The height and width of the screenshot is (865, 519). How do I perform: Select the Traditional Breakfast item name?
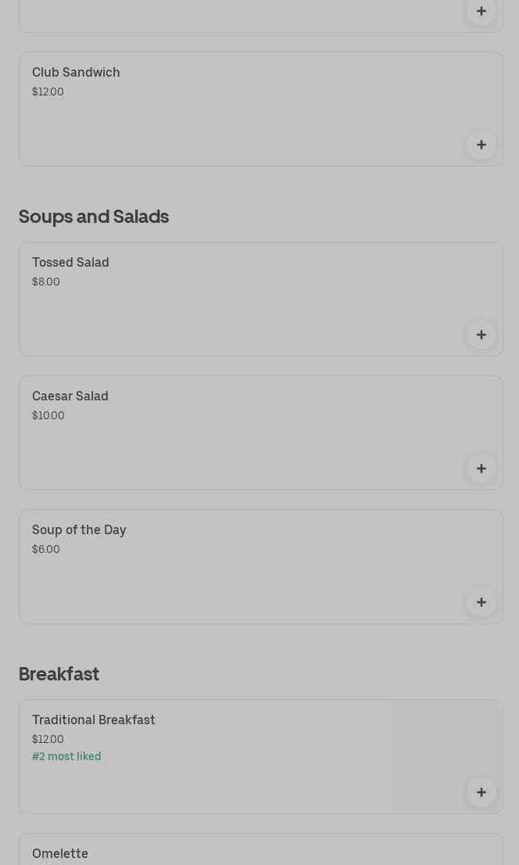click(94, 720)
